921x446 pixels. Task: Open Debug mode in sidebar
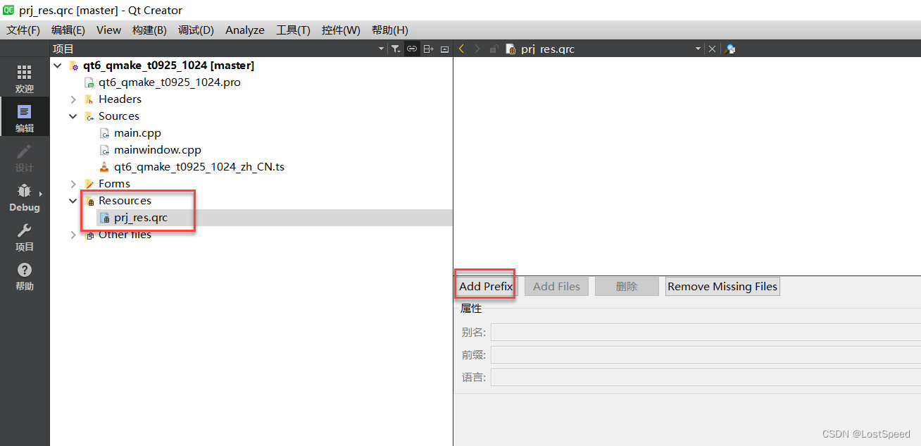pos(25,197)
